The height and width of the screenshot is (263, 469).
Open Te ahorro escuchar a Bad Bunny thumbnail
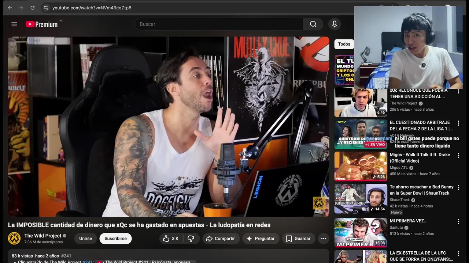361,199
